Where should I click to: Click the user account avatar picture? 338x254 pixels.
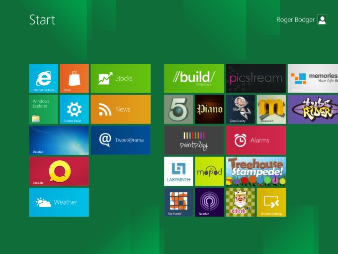[322, 19]
